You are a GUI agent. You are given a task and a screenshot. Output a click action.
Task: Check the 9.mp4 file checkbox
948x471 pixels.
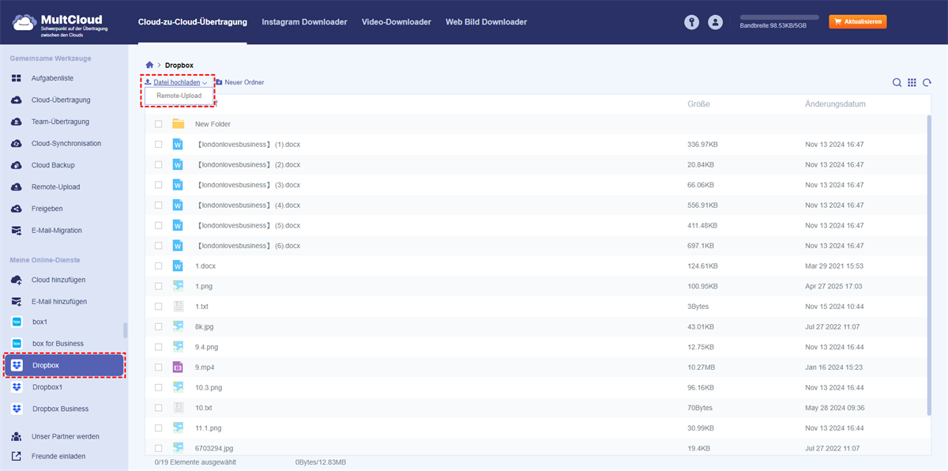click(x=159, y=367)
